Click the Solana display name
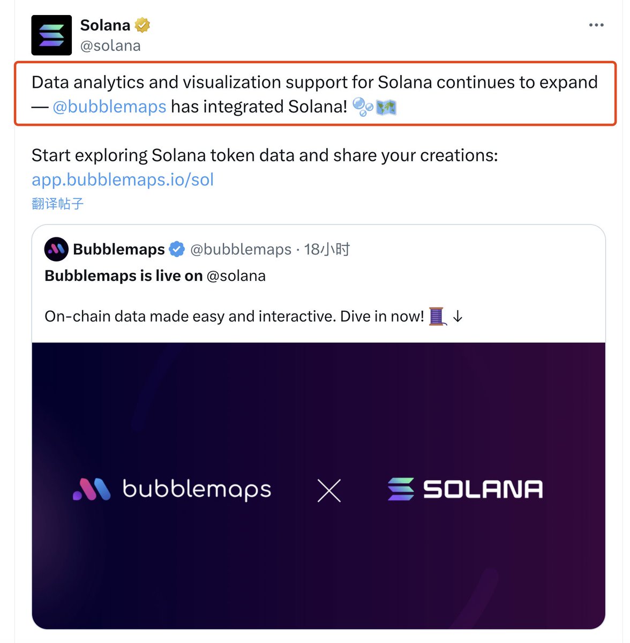Viewport: 630px width, 643px height. pos(105,25)
